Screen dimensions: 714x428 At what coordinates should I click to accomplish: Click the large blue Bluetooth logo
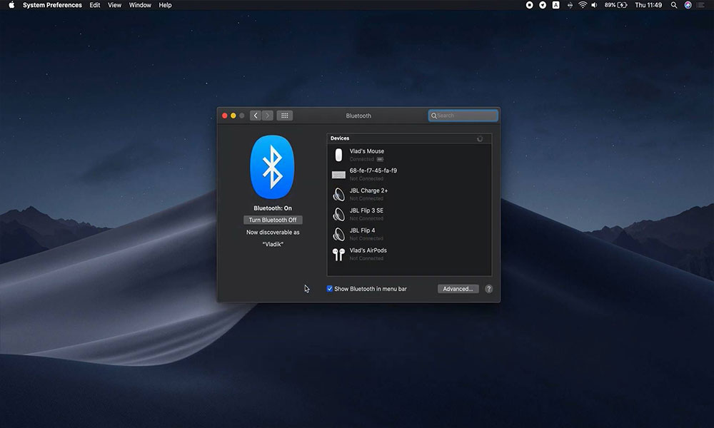click(x=272, y=167)
